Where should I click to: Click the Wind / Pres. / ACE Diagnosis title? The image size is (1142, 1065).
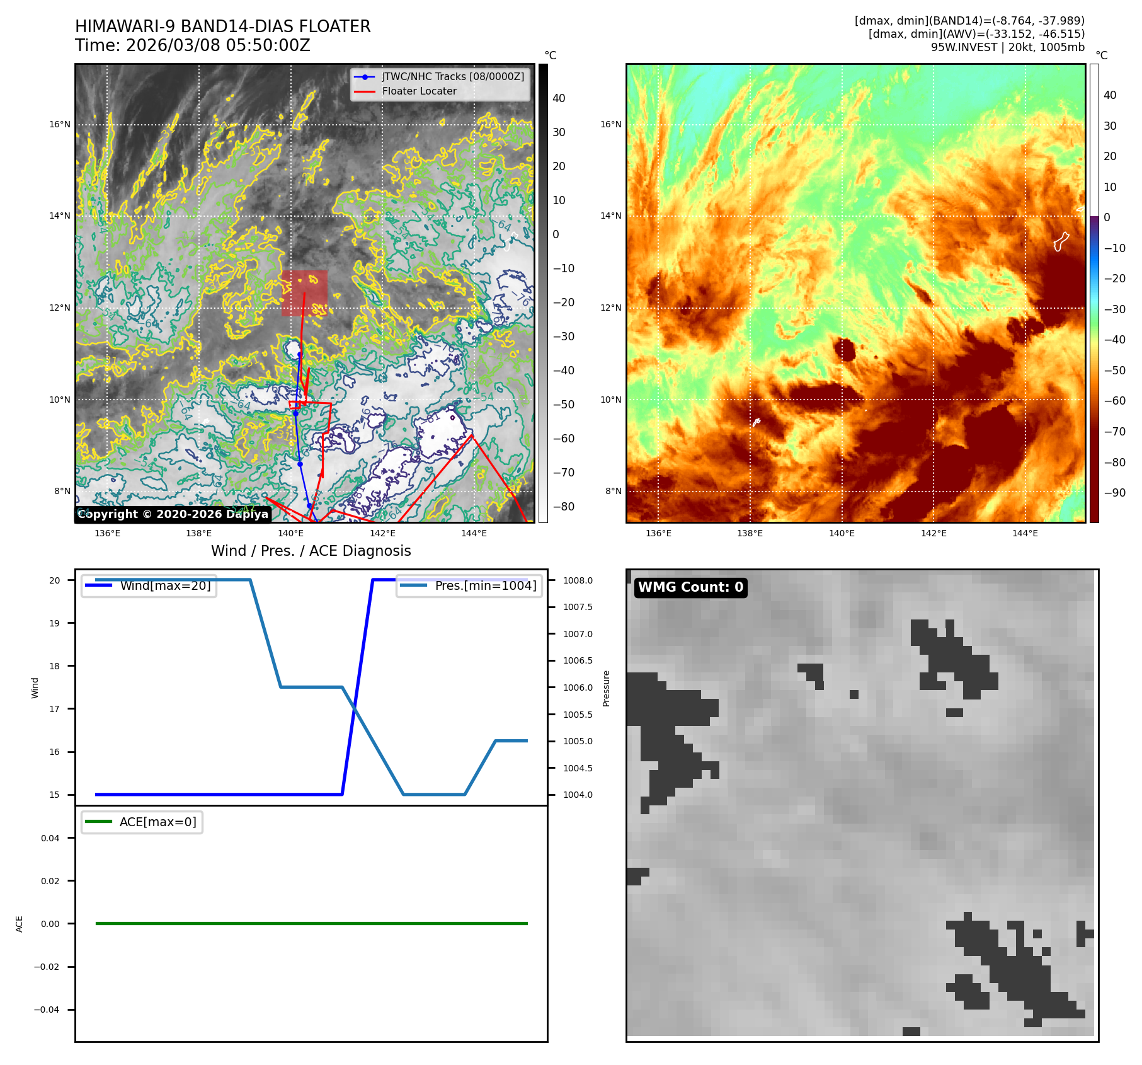(x=311, y=551)
